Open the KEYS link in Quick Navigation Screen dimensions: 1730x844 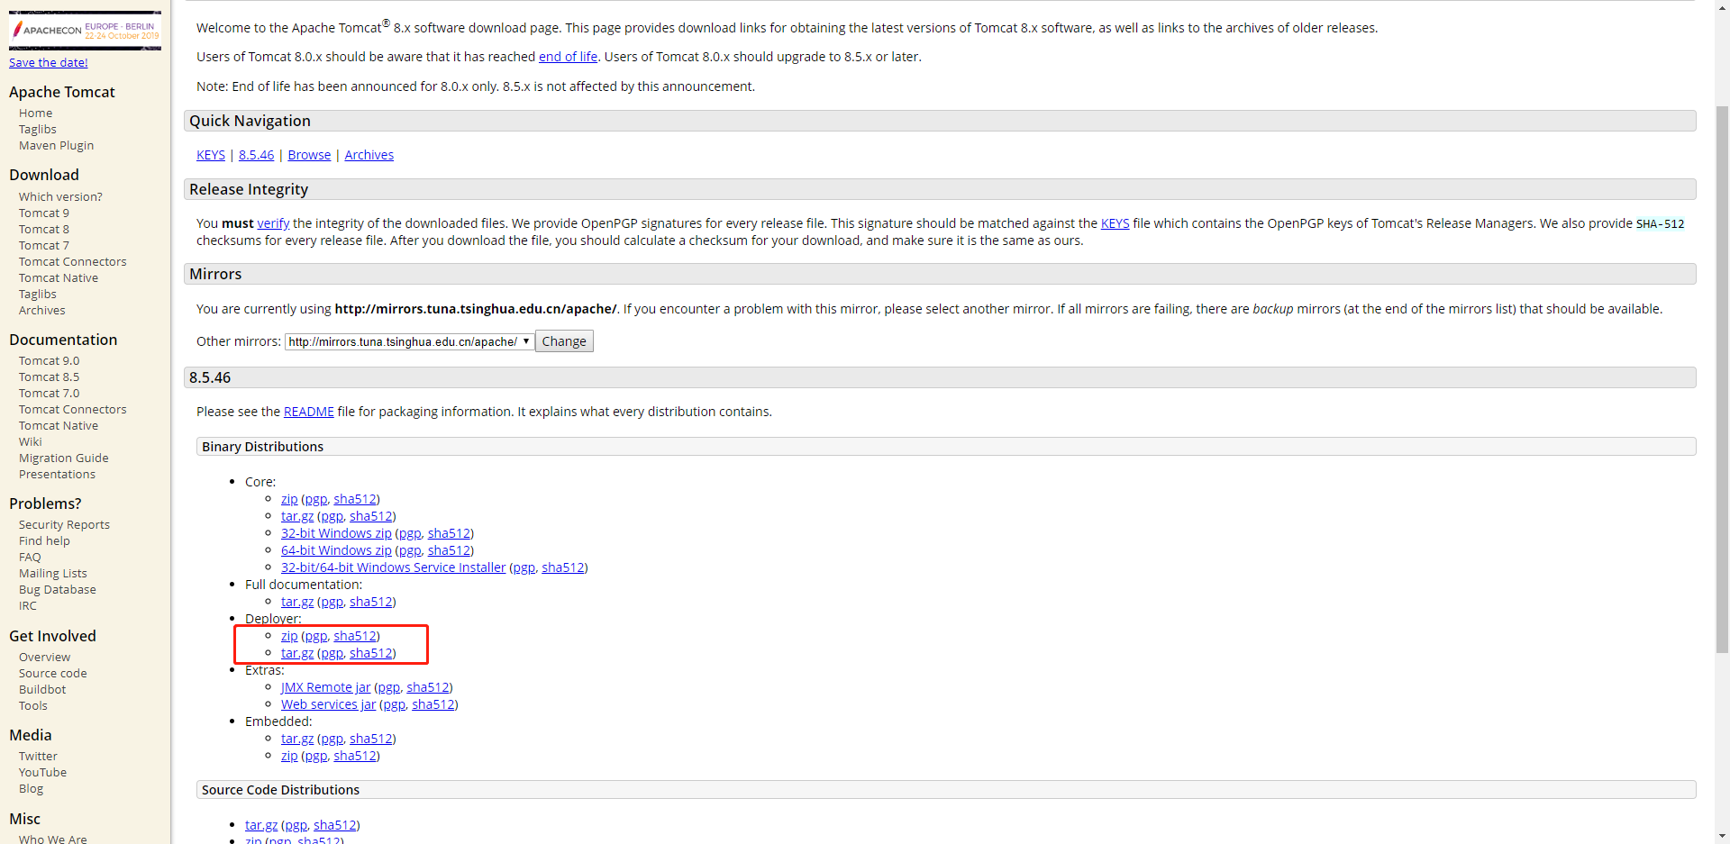[x=210, y=154]
